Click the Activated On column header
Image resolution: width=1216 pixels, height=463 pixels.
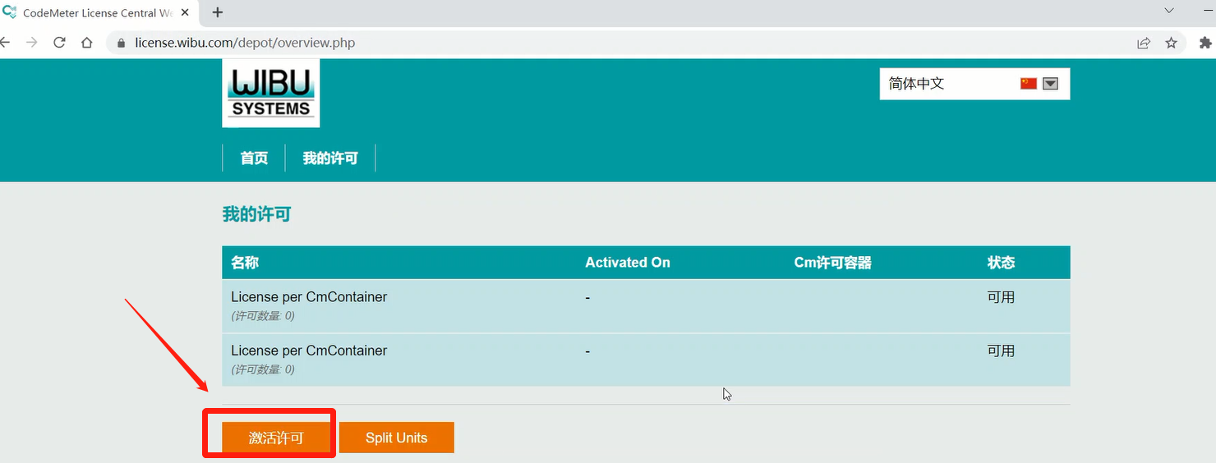pyautogui.click(x=628, y=263)
